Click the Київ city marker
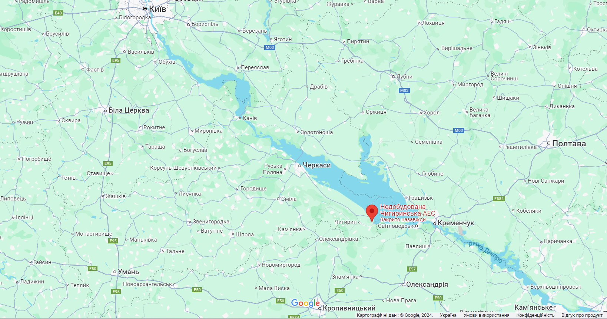 point(145,9)
